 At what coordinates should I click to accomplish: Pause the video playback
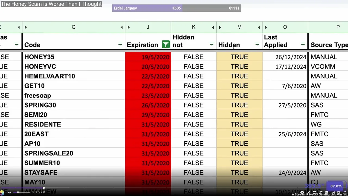pyautogui.click(x=302, y=192)
